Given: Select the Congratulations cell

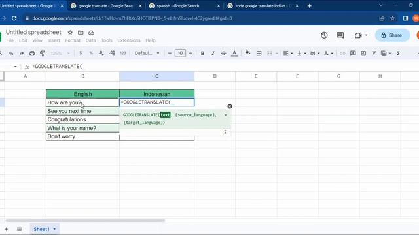Looking at the screenshot, I should [82, 119].
